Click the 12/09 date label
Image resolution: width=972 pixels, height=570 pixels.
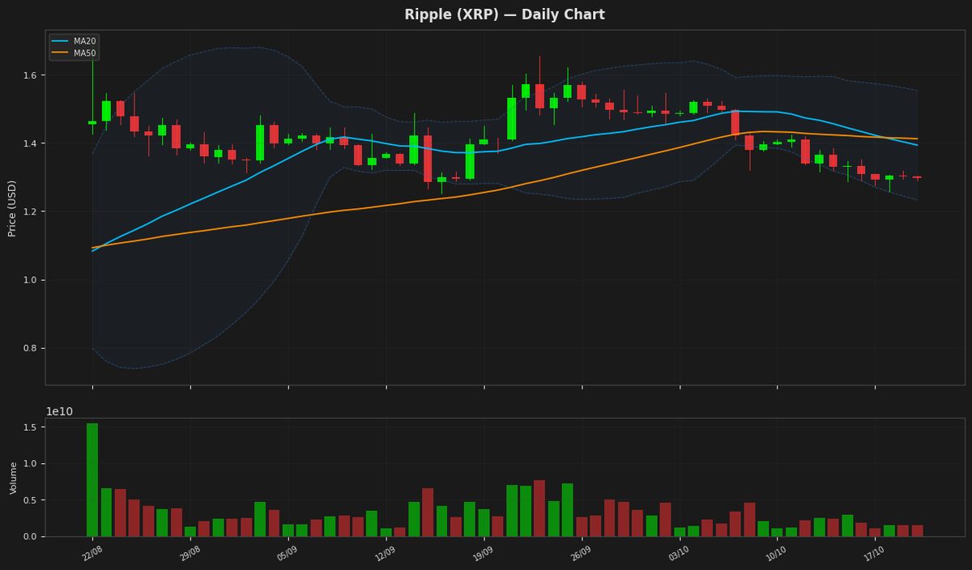coord(384,554)
